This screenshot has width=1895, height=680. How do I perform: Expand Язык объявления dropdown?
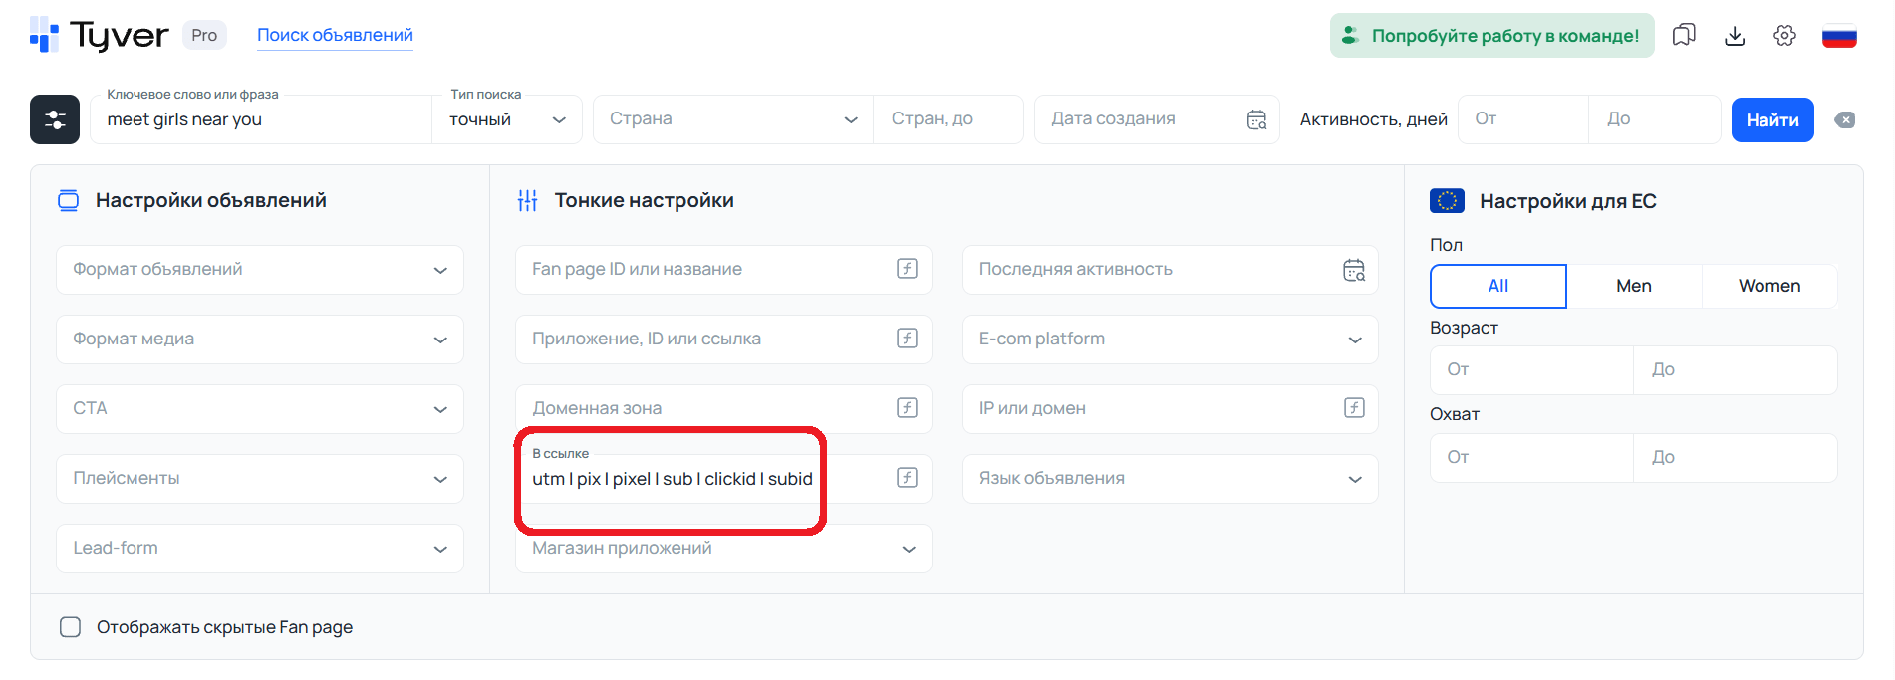click(x=1170, y=479)
